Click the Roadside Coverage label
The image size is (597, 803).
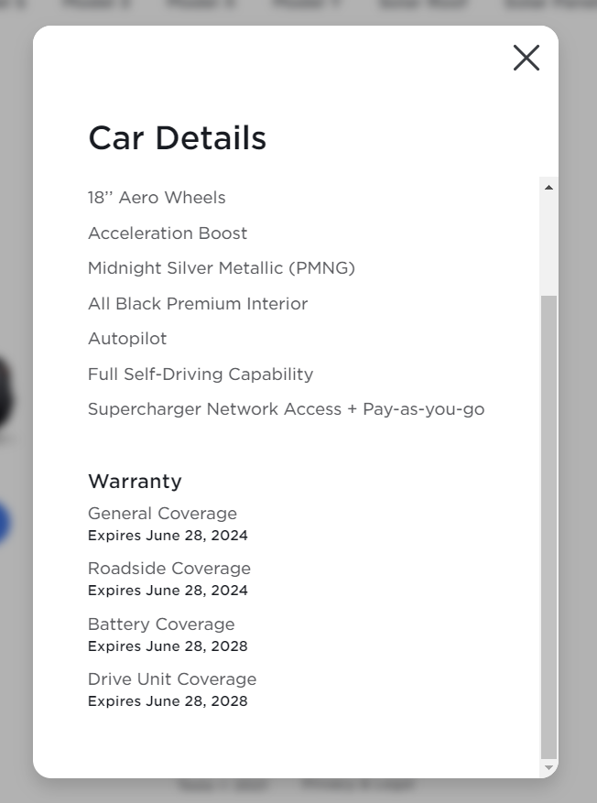coord(169,569)
